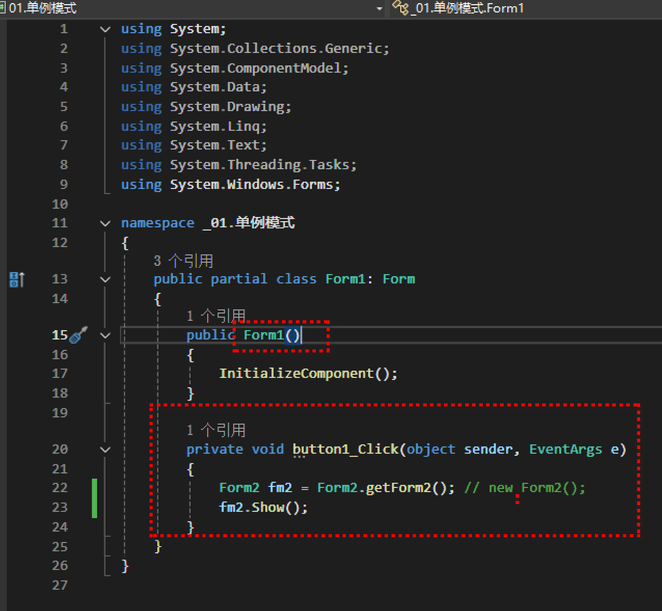Screen dimensions: 662x611
Task: Click line number 27 in the margin
Action: 60,586
